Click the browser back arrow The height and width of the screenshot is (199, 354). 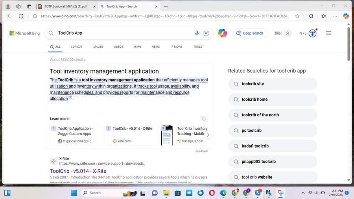coord(9,16)
